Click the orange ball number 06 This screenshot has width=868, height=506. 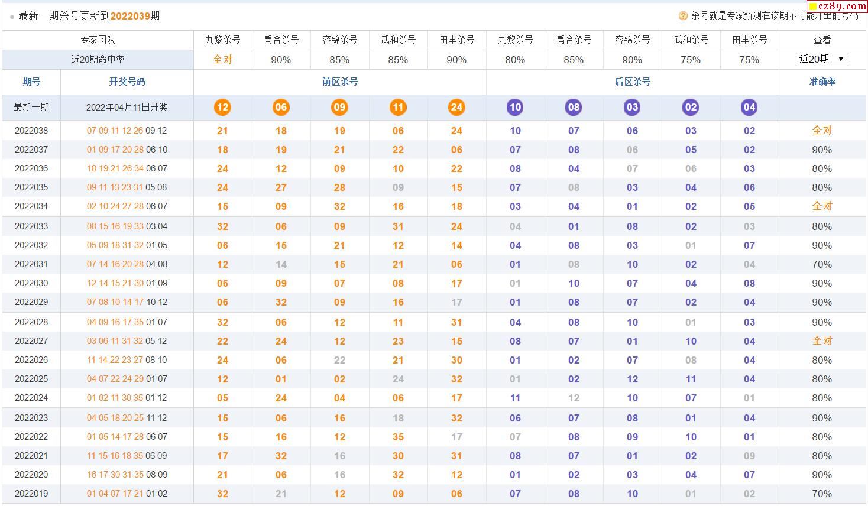(x=281, y=107)
